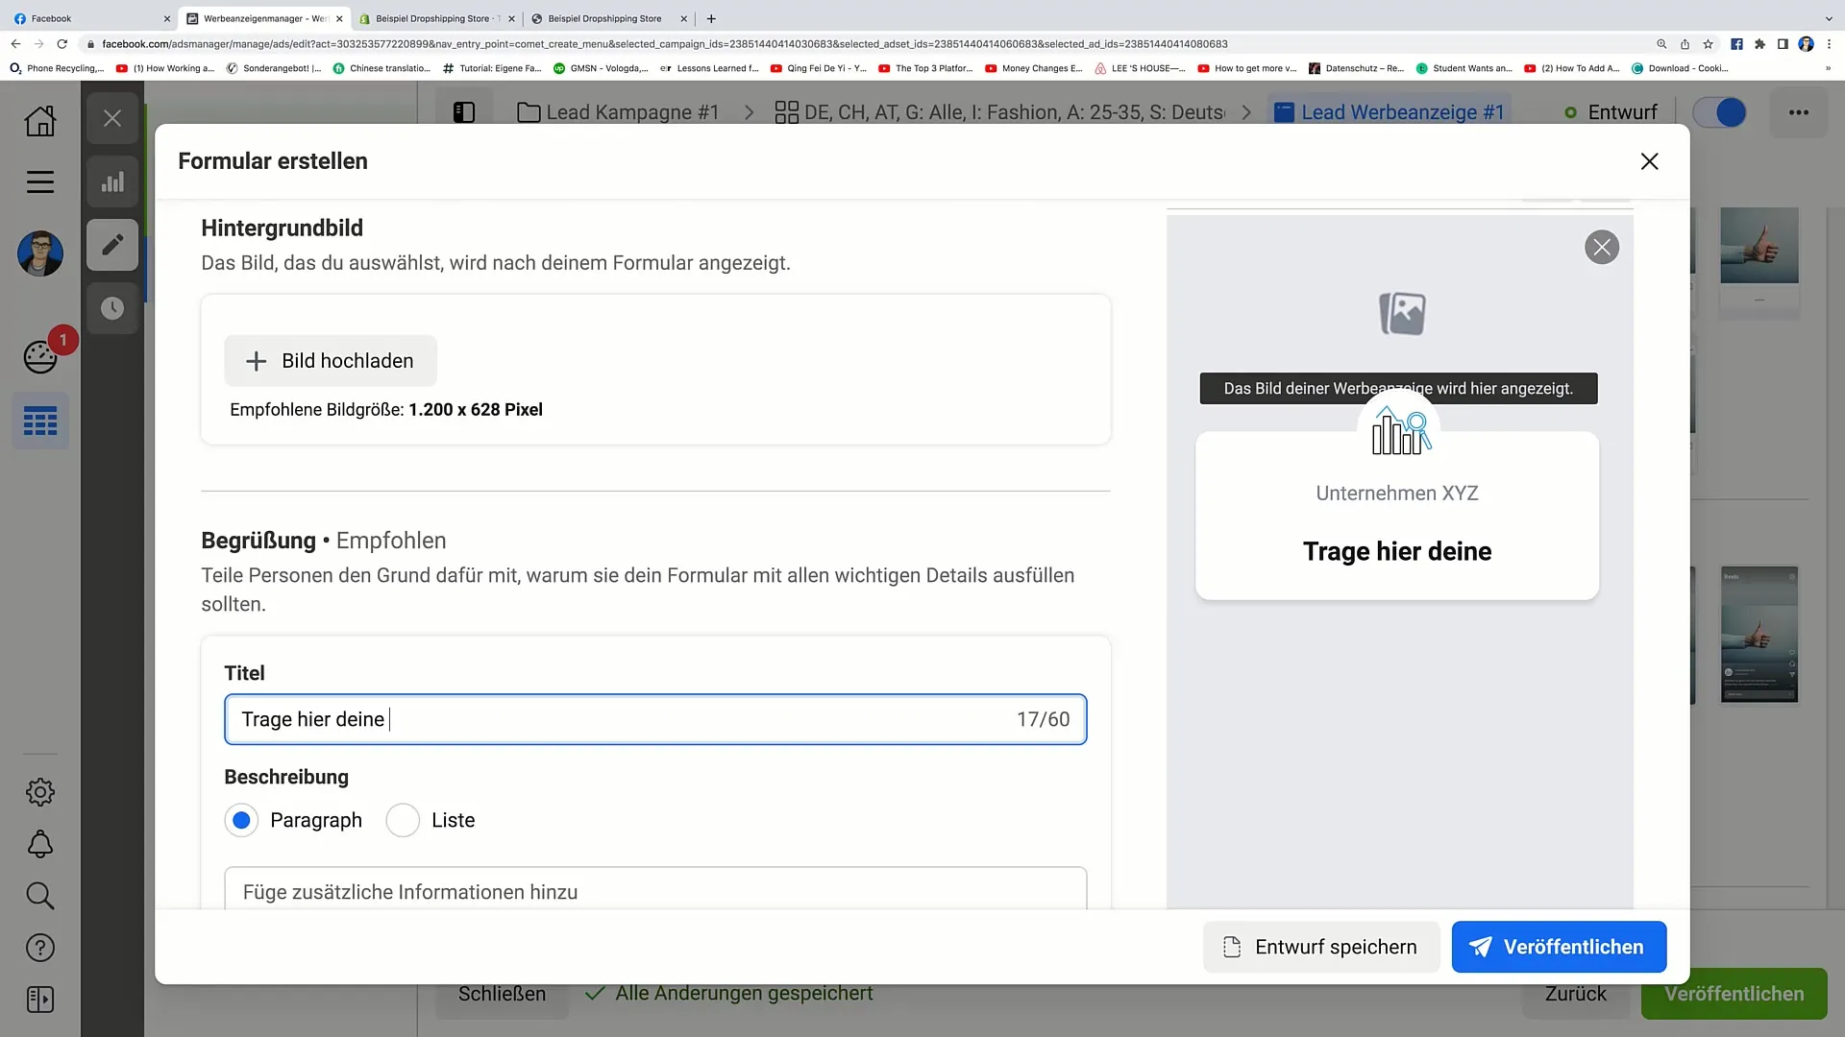Close the Werbeanzeigenmanager browser tab
Screen dimensions: 1845x1037
(x=339, y=18)
